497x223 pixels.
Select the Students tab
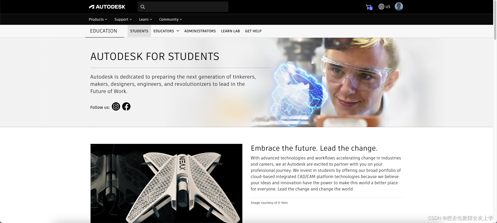pos(139,31)
